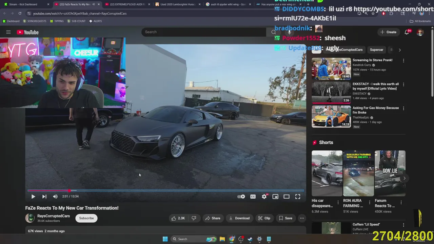Switch to the EXTREMELY LOUD AUDI tab
434x244 pixels.
click(127, 4)
